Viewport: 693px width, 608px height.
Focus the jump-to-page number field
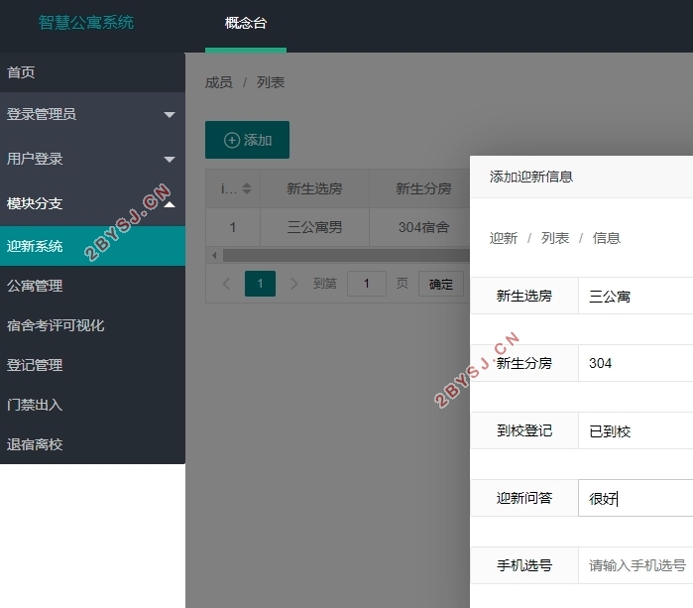[367, 284]
